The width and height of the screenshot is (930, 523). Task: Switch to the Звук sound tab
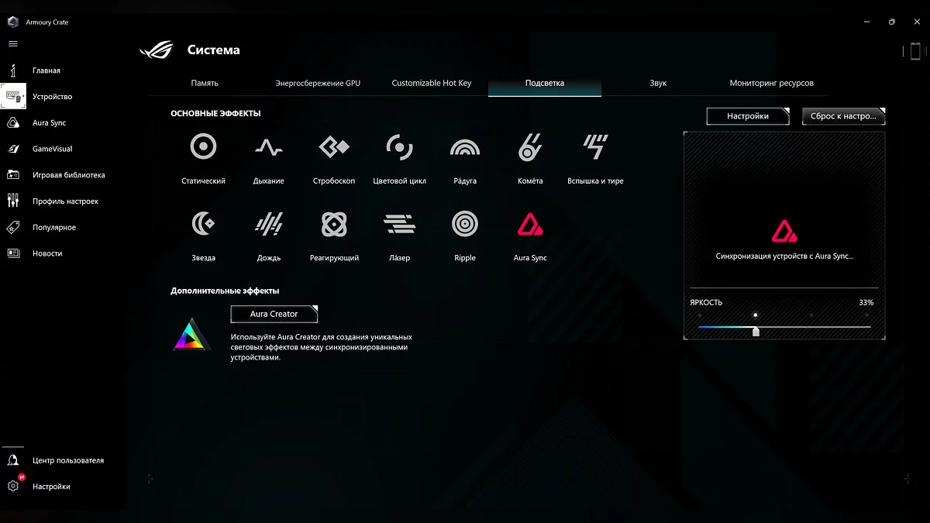pyautogui.click(x=658, y=83)
